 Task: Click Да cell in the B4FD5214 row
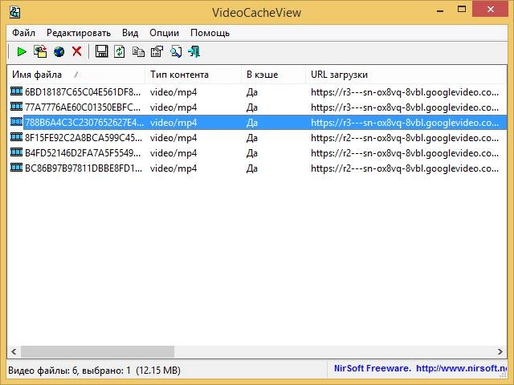point(252,153)
